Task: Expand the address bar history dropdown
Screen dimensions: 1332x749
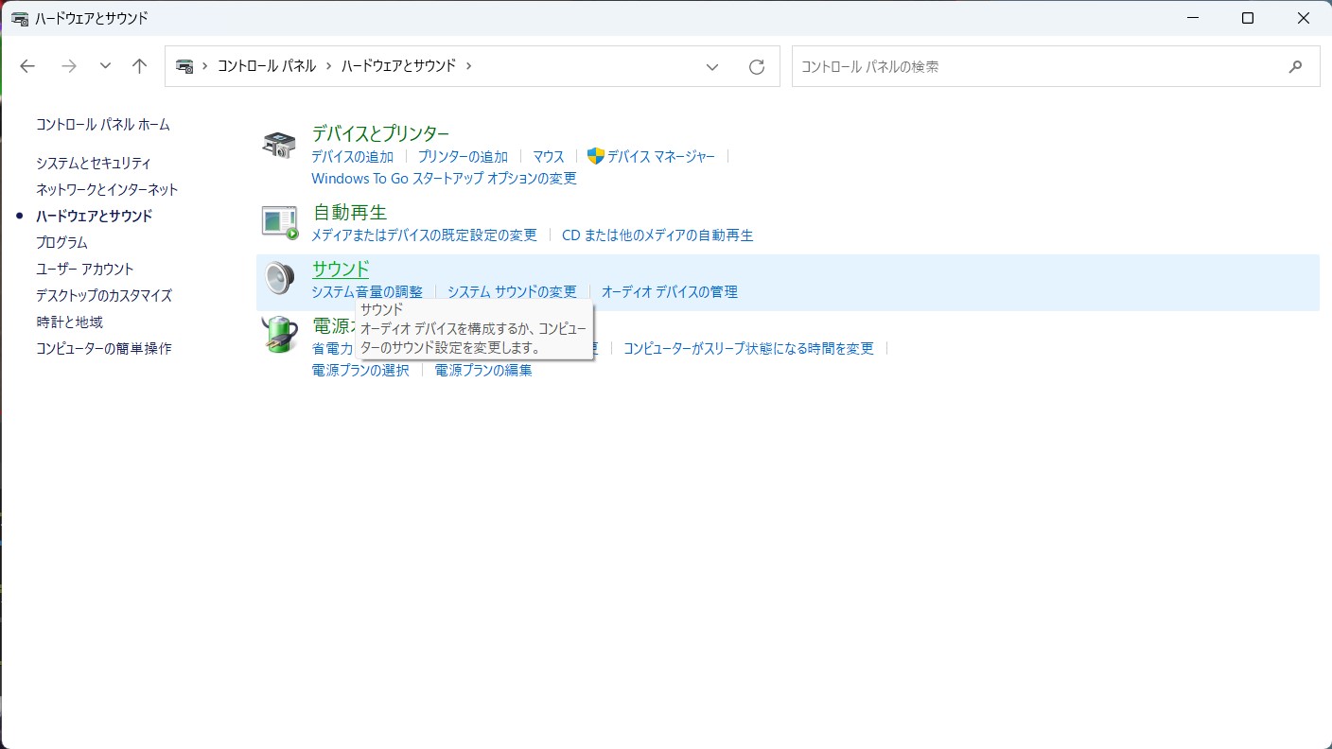Action: pyautogui.click(x=712, y=66)
